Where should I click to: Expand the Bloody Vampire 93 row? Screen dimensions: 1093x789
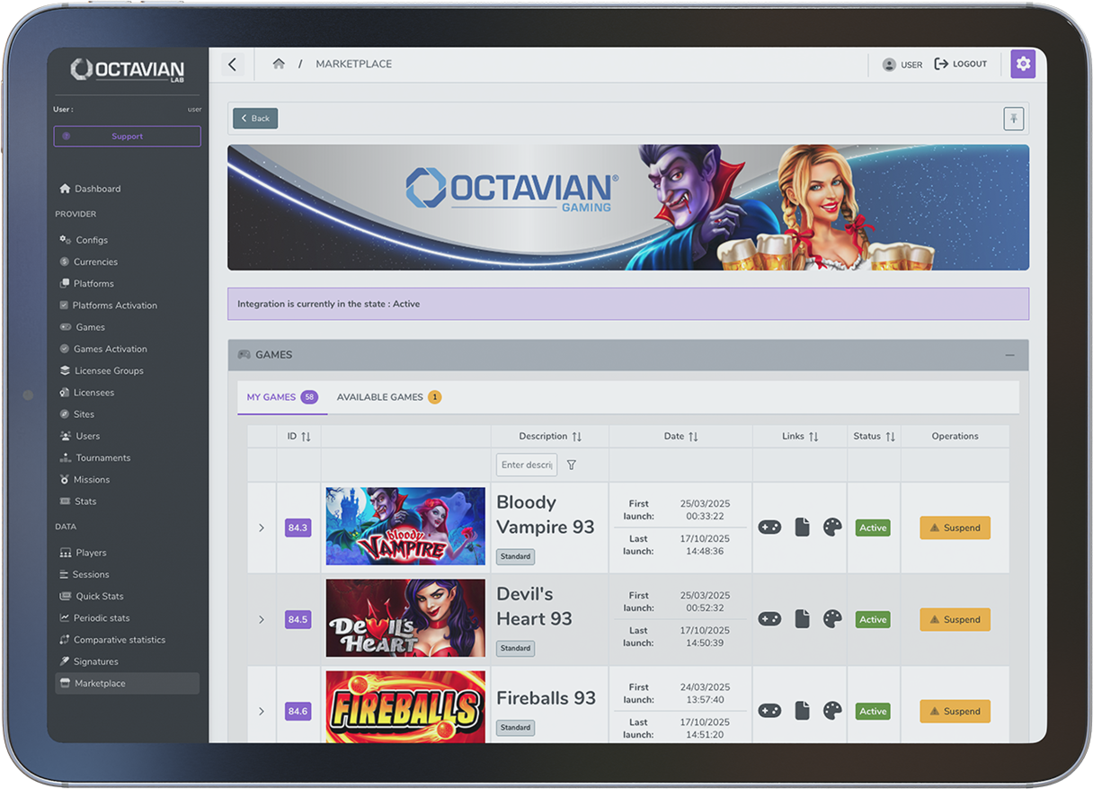click(x=262, y=528)
